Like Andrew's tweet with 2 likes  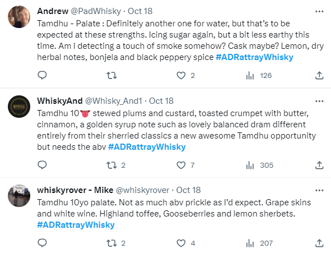coord(185,76)
